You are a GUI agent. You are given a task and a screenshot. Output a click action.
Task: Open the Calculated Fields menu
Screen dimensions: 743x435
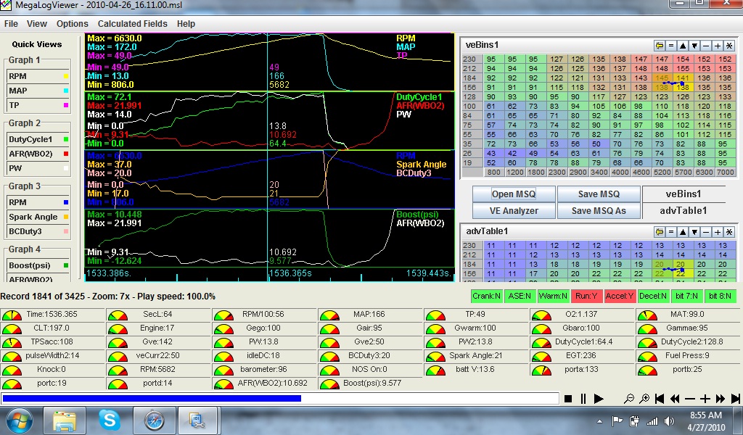click(132, 24)
